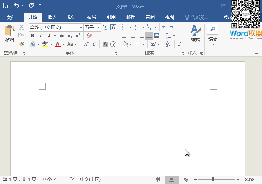
Task: Open the undo history dropdown arrow
Action: [22, 6]
